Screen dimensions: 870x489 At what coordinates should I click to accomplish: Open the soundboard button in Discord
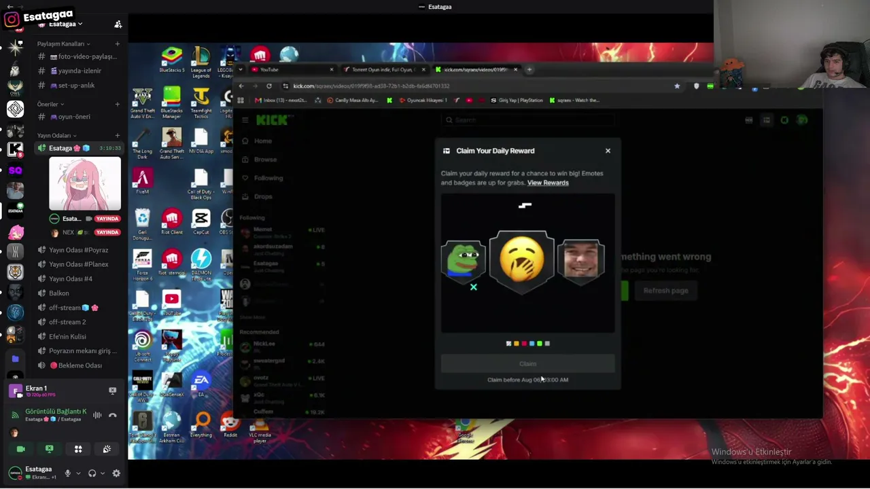coord(107,449)
